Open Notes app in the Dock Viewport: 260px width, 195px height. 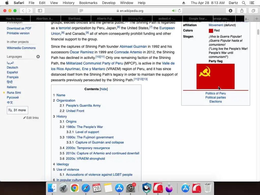[x=108, y=188]
